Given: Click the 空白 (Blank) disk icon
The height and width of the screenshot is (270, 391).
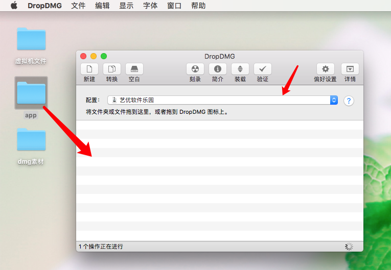Looking at the screenshot, I should pos(134,69).
